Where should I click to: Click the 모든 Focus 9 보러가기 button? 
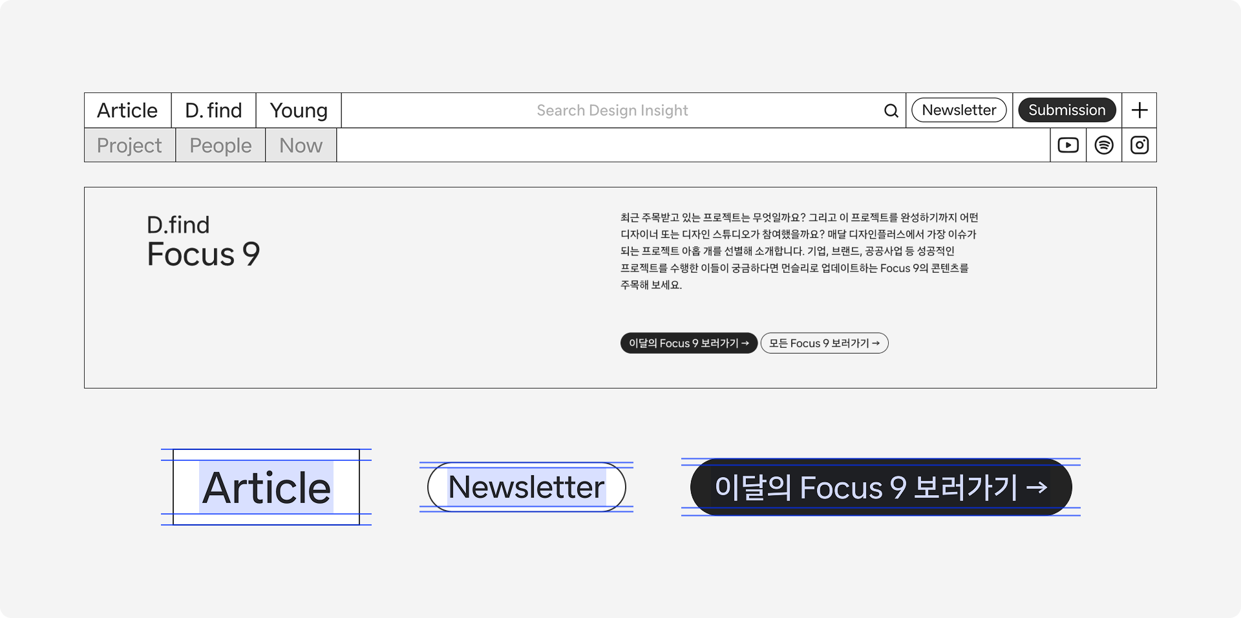[x=824, y=343]
